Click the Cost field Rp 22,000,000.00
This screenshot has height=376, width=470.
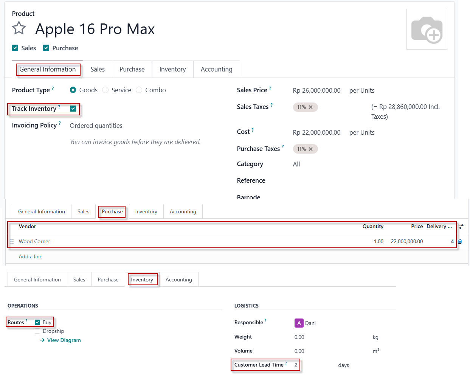(317, 132)
